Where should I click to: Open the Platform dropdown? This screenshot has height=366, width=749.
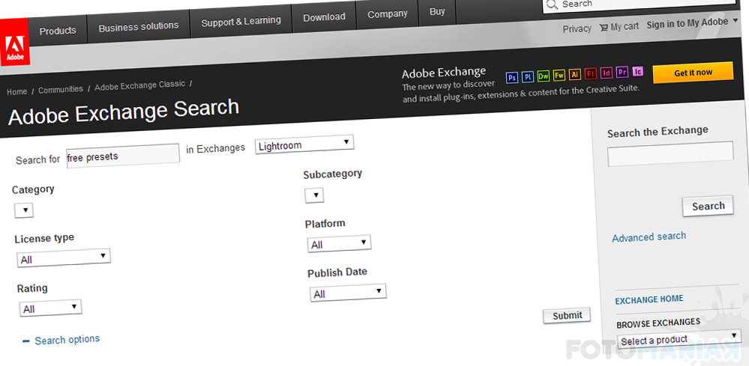pyautogui.click(x=339, y=243)
